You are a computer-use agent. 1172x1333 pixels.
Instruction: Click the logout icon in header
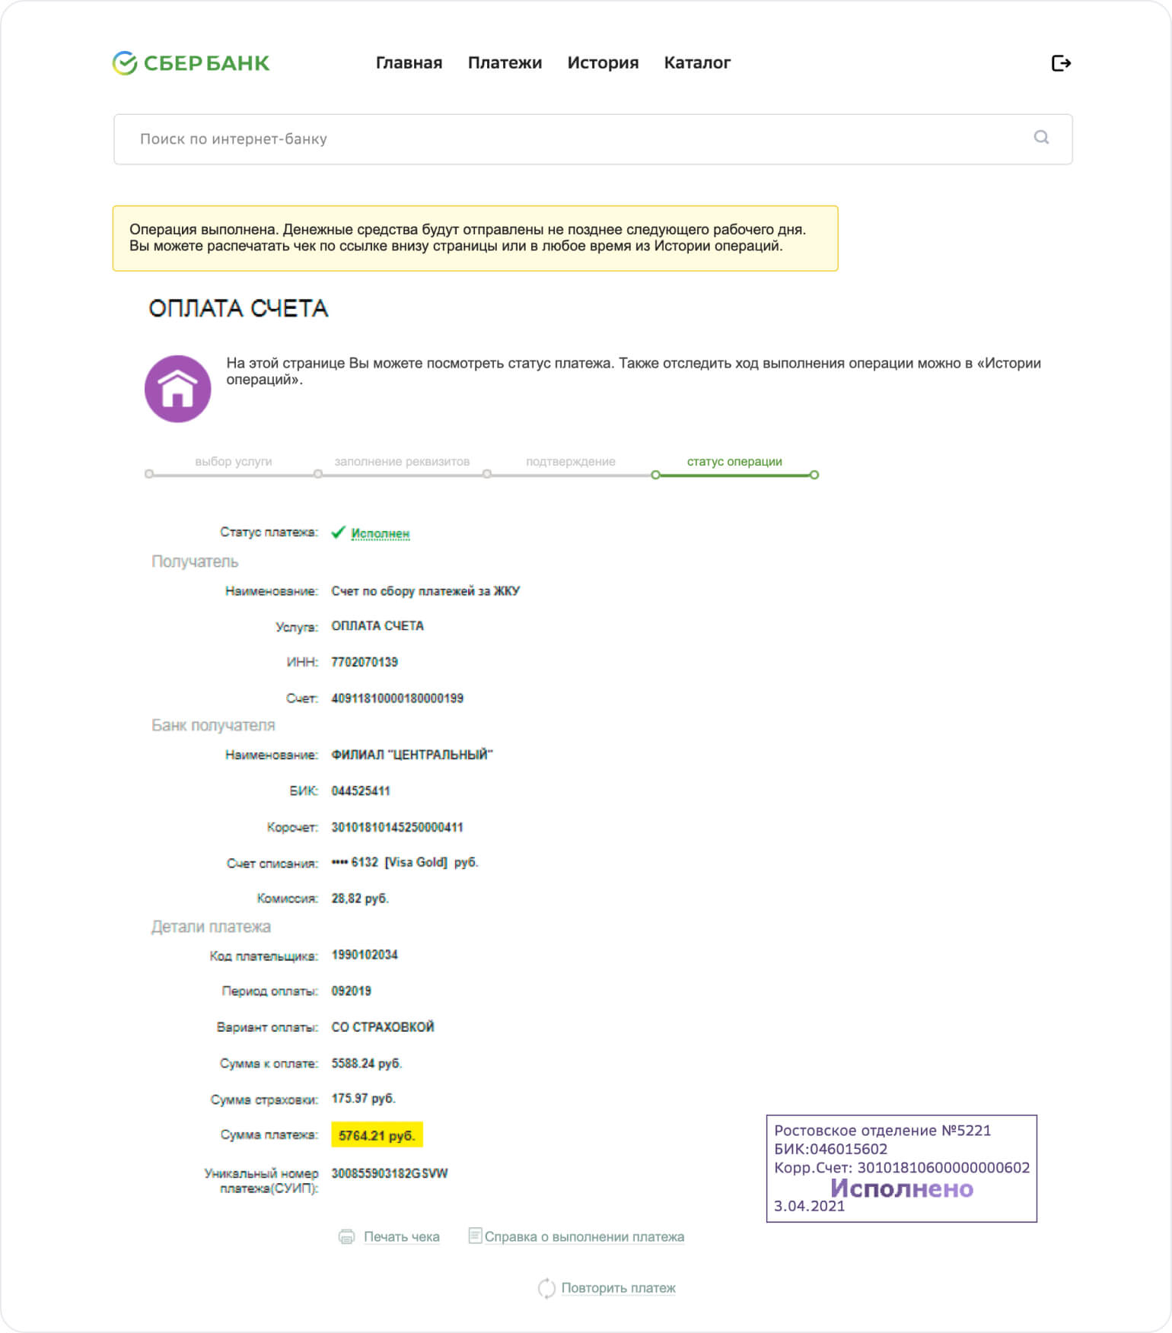click(x=1060, y=63)
